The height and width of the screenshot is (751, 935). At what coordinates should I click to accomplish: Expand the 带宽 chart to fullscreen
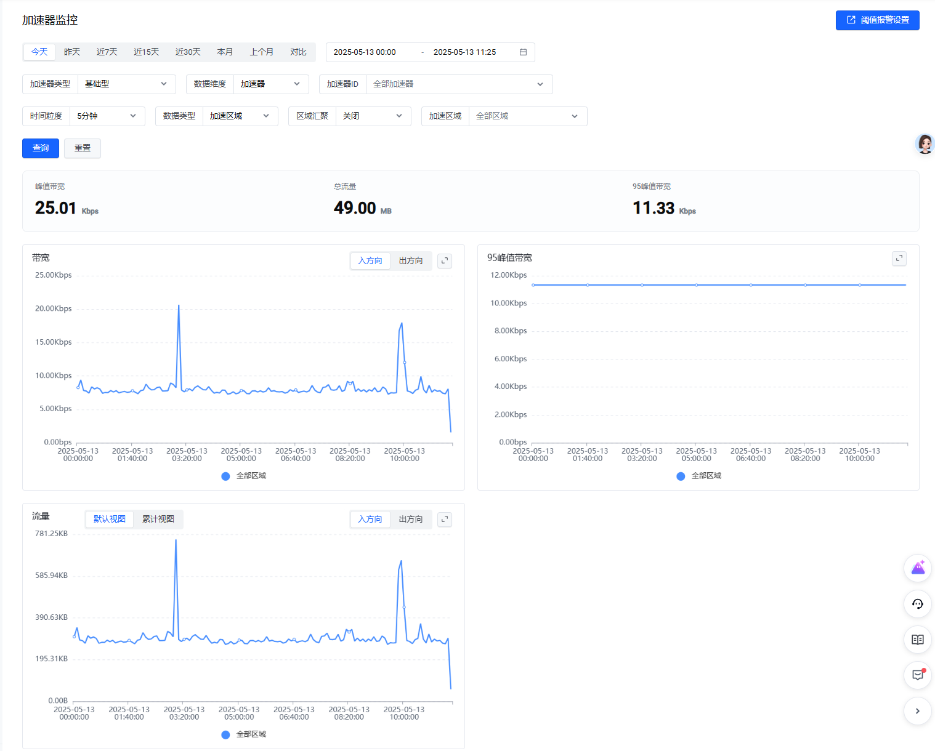pos(445,261)
